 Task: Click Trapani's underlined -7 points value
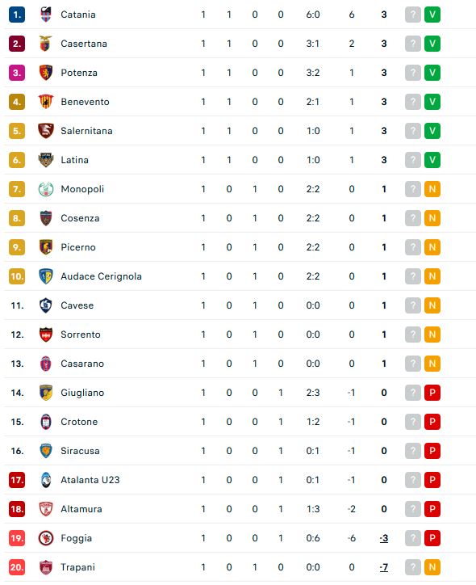384,567
